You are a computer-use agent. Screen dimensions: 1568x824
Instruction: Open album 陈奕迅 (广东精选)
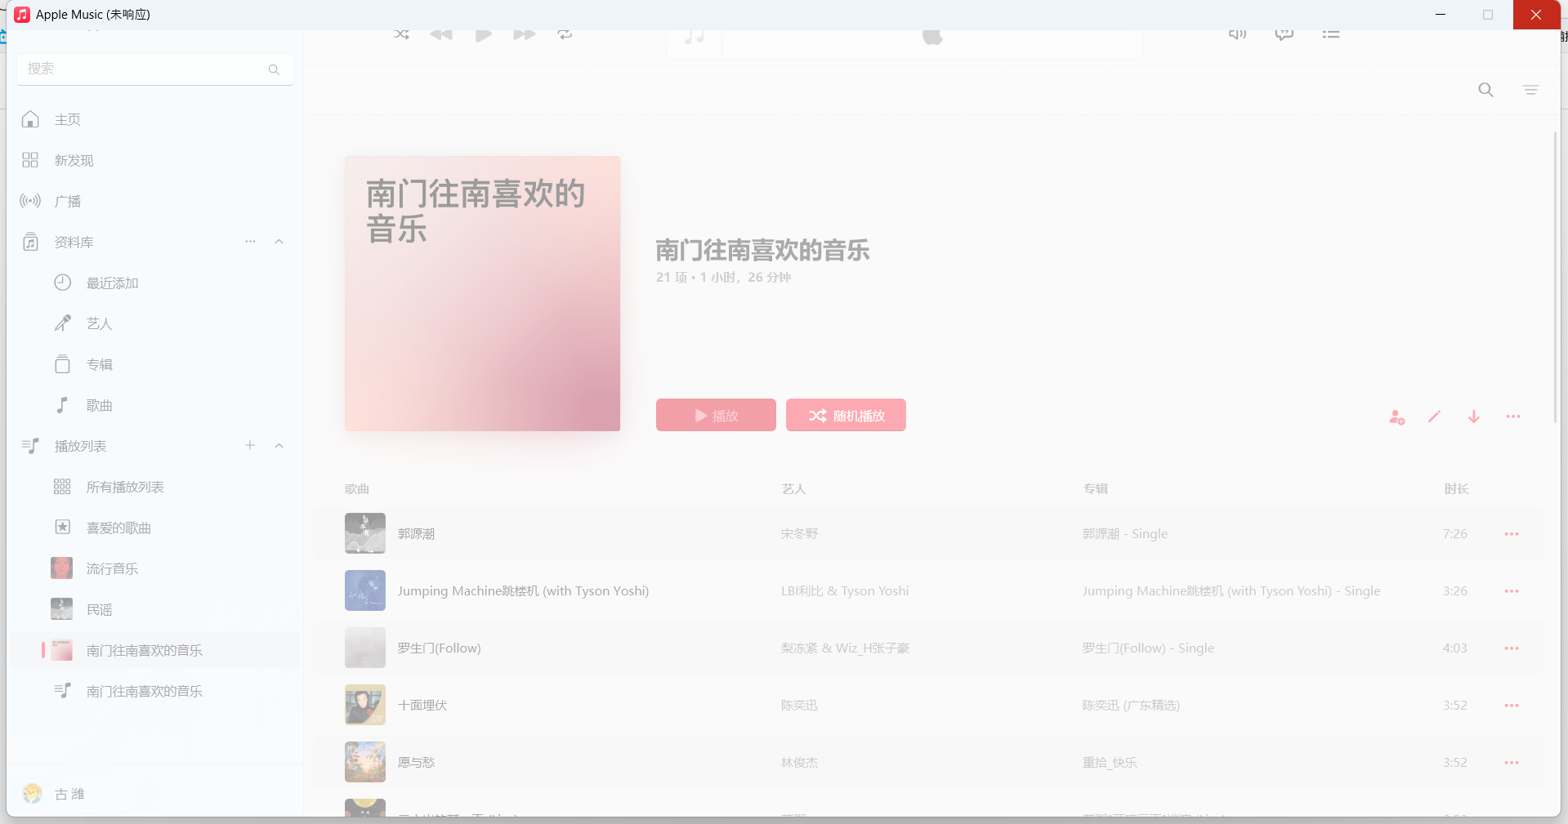[x=1131, y=705]
